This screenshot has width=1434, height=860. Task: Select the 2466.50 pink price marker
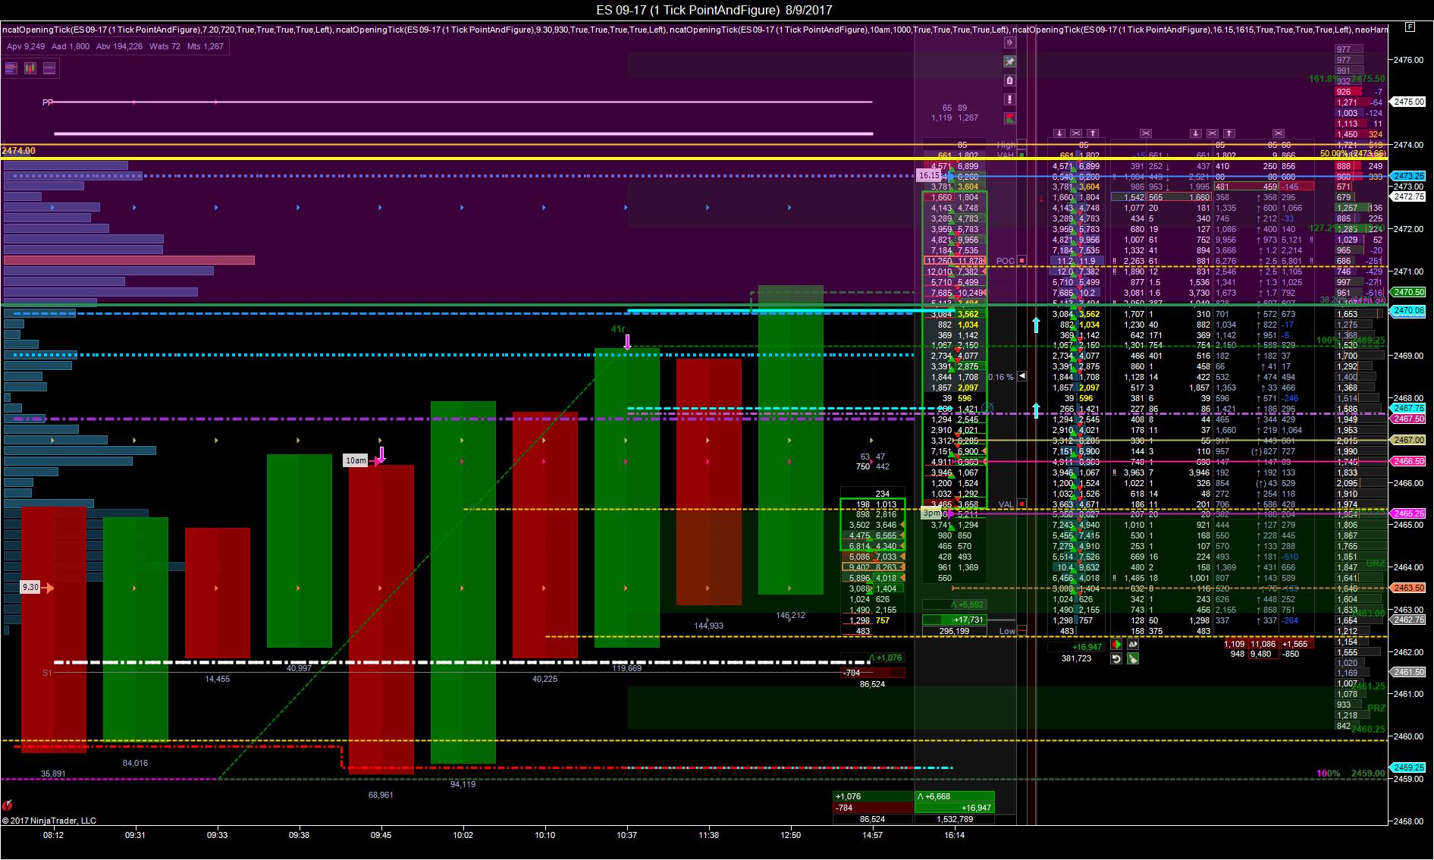pos(1409,461)
